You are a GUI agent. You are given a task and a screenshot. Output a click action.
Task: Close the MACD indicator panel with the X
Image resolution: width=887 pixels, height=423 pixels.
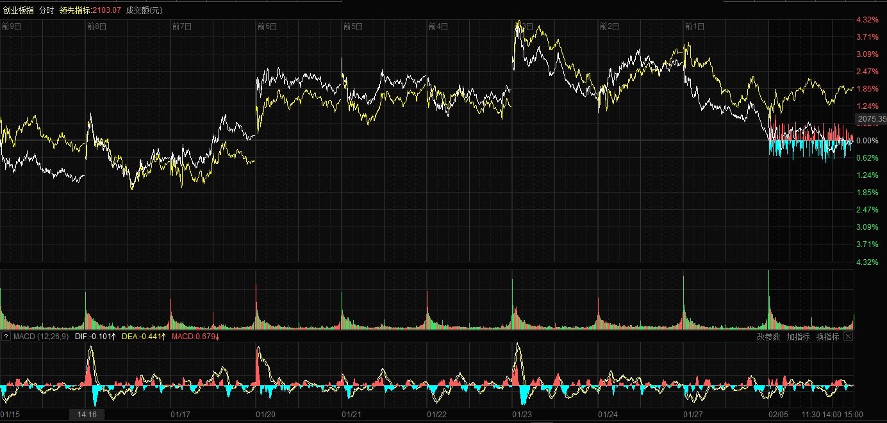[x=849, y=337]
